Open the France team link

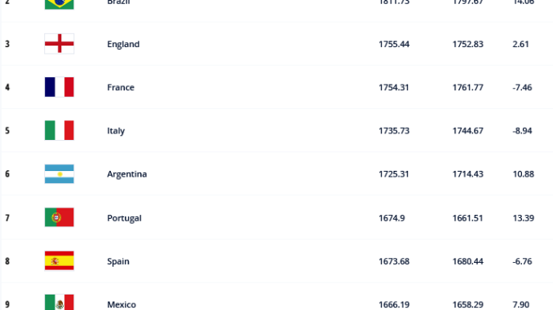click(121, 87)
